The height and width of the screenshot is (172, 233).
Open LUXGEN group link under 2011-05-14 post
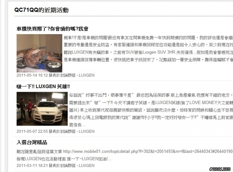[87, 75]
